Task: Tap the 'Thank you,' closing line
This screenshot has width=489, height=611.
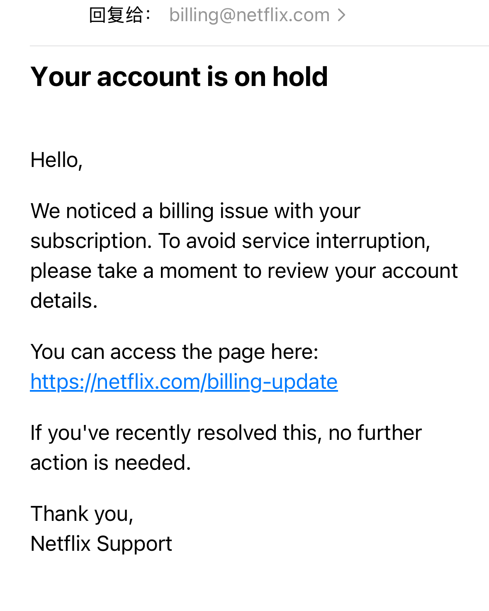Action: pyautogui.click(x=82, y=514)
